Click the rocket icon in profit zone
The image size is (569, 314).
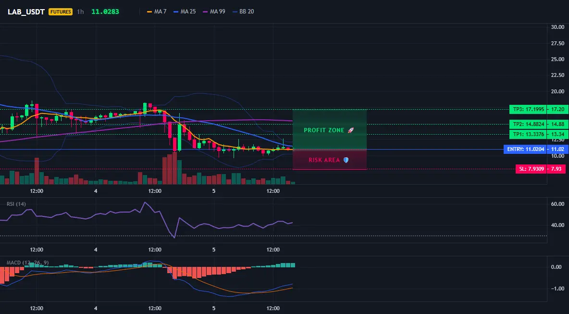click(x=350, y=130)
